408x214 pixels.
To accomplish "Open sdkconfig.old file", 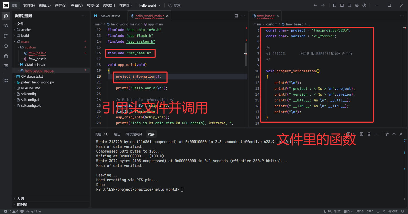I will (x=31, y=105).
